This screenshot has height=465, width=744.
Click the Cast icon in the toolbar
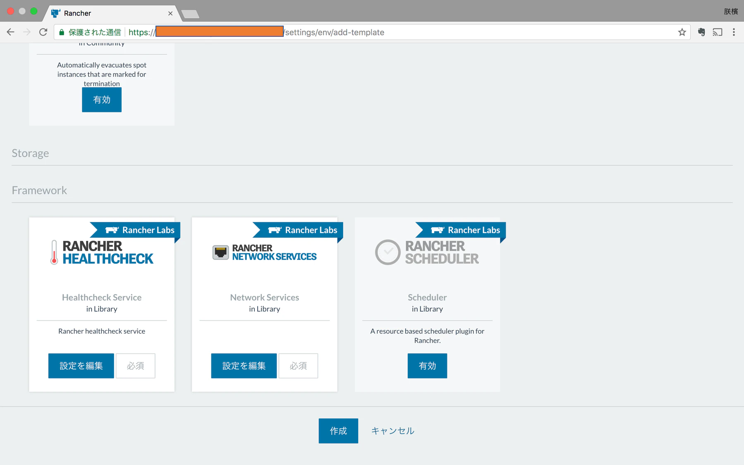pyautogui.click(x=718, y=32)
